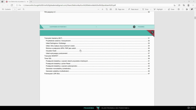Reload the page in browser

coord(12,5)
